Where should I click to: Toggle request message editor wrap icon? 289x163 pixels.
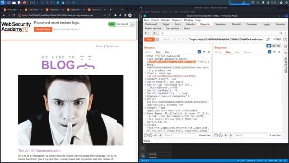click(199, 52)
